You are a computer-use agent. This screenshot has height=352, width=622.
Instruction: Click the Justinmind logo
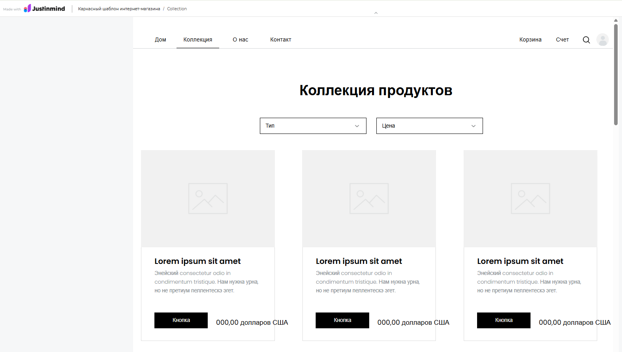(44, 8)
